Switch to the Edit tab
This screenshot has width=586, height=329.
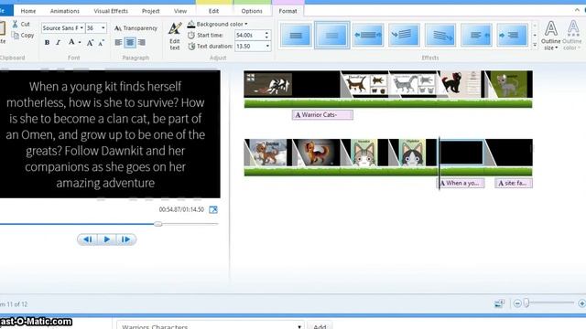click(213, 11)
